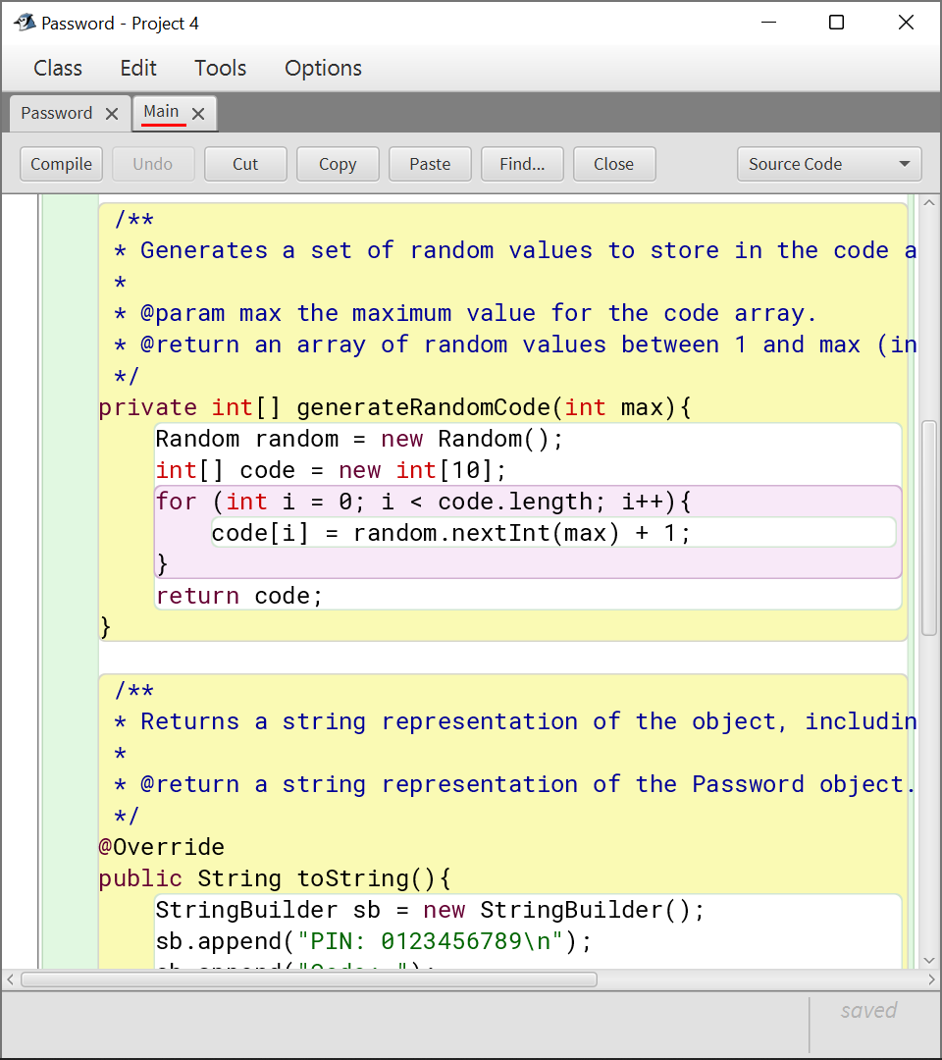
Task: Open the Class menu
Action: point(58,69)
